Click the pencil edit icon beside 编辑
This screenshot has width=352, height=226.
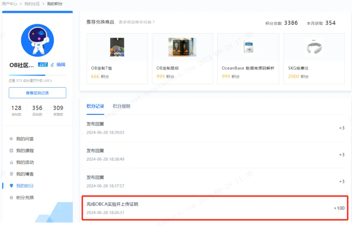point(52,65)
